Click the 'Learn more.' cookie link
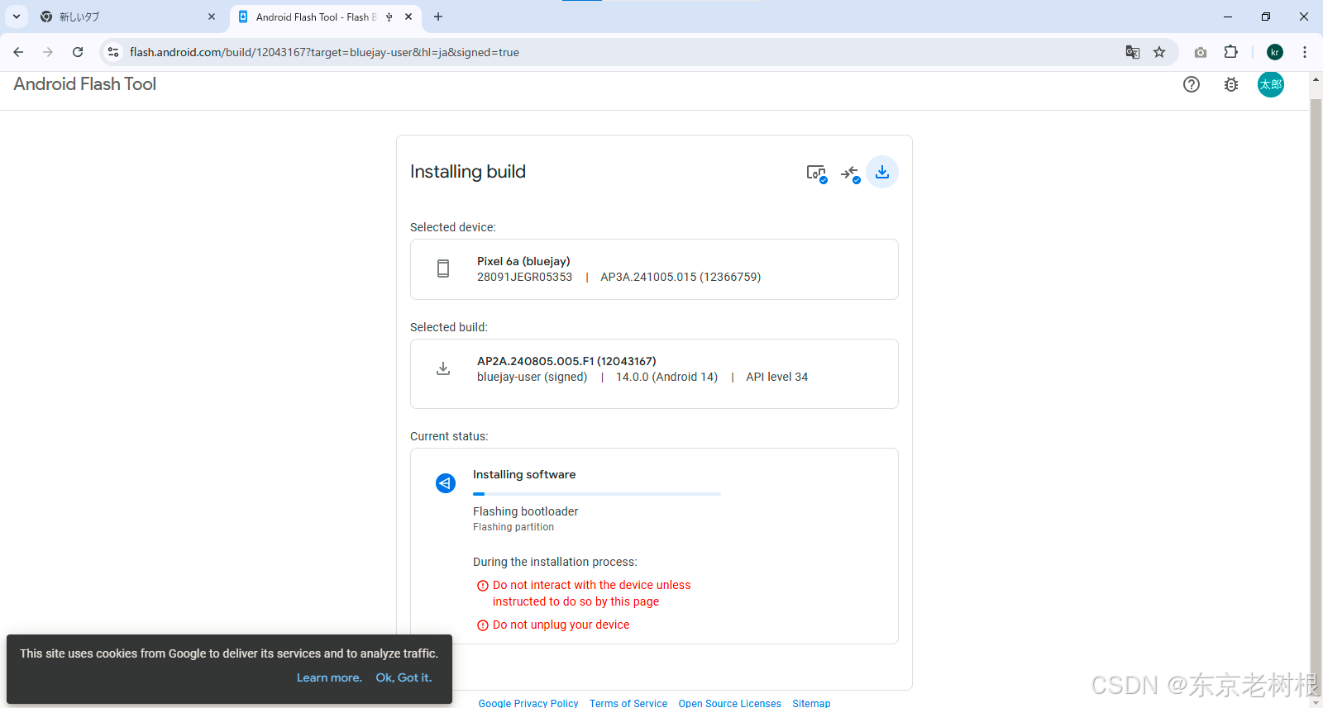The width and height of the screenshot is (1323, 708). coord(329,677)
